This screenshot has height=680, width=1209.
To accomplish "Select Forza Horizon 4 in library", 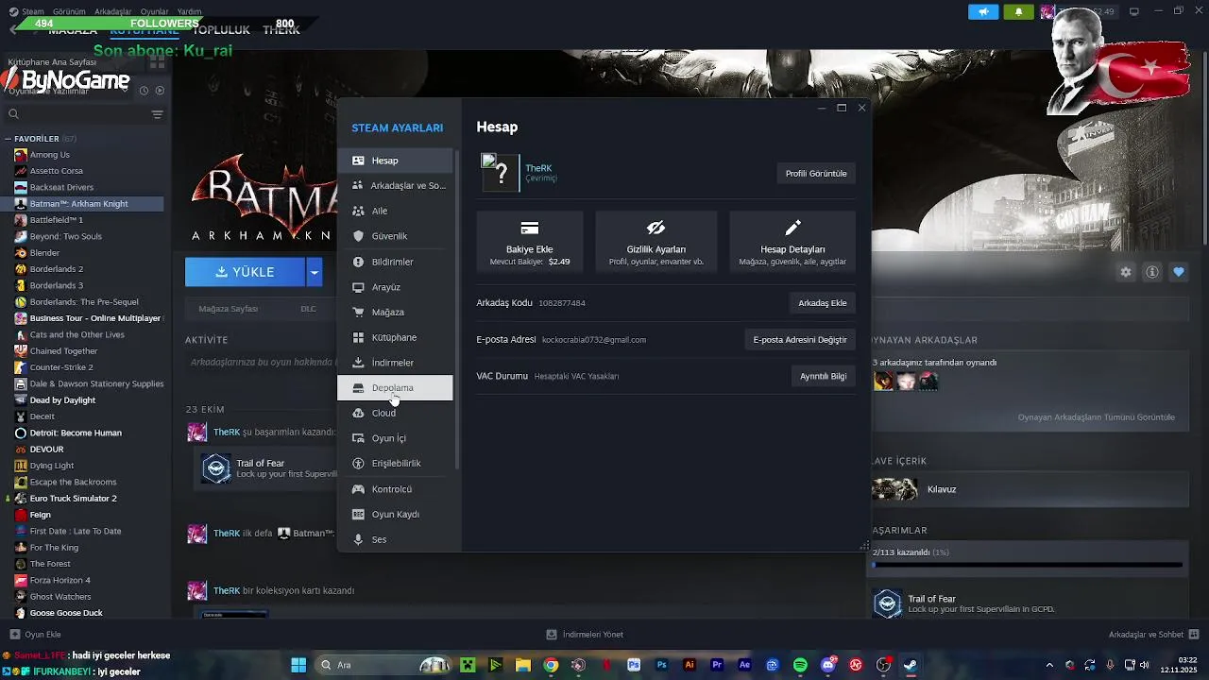I will click(x=60, y=581).
